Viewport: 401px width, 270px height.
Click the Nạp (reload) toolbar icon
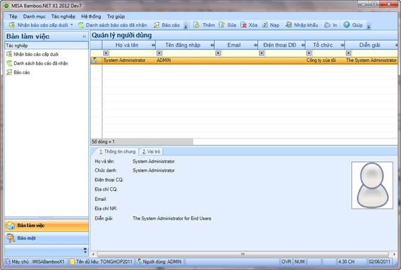pyautogui.click(x=265, y=25)
